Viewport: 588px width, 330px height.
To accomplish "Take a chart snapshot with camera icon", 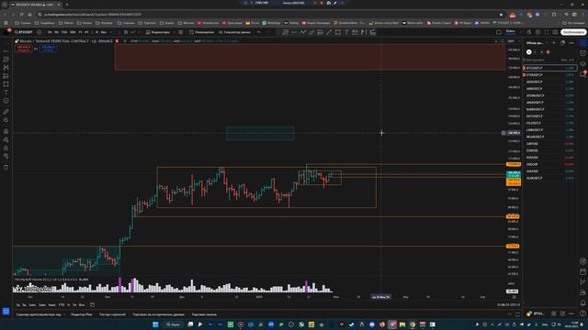I will tap(555, 32).
